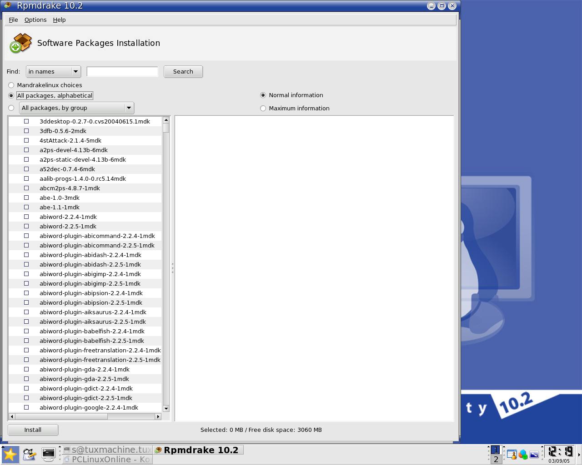The image size is (582, 465).
Task: Switch to PCLinuxOnline taskbar window
Action: [x=107, y=460]
